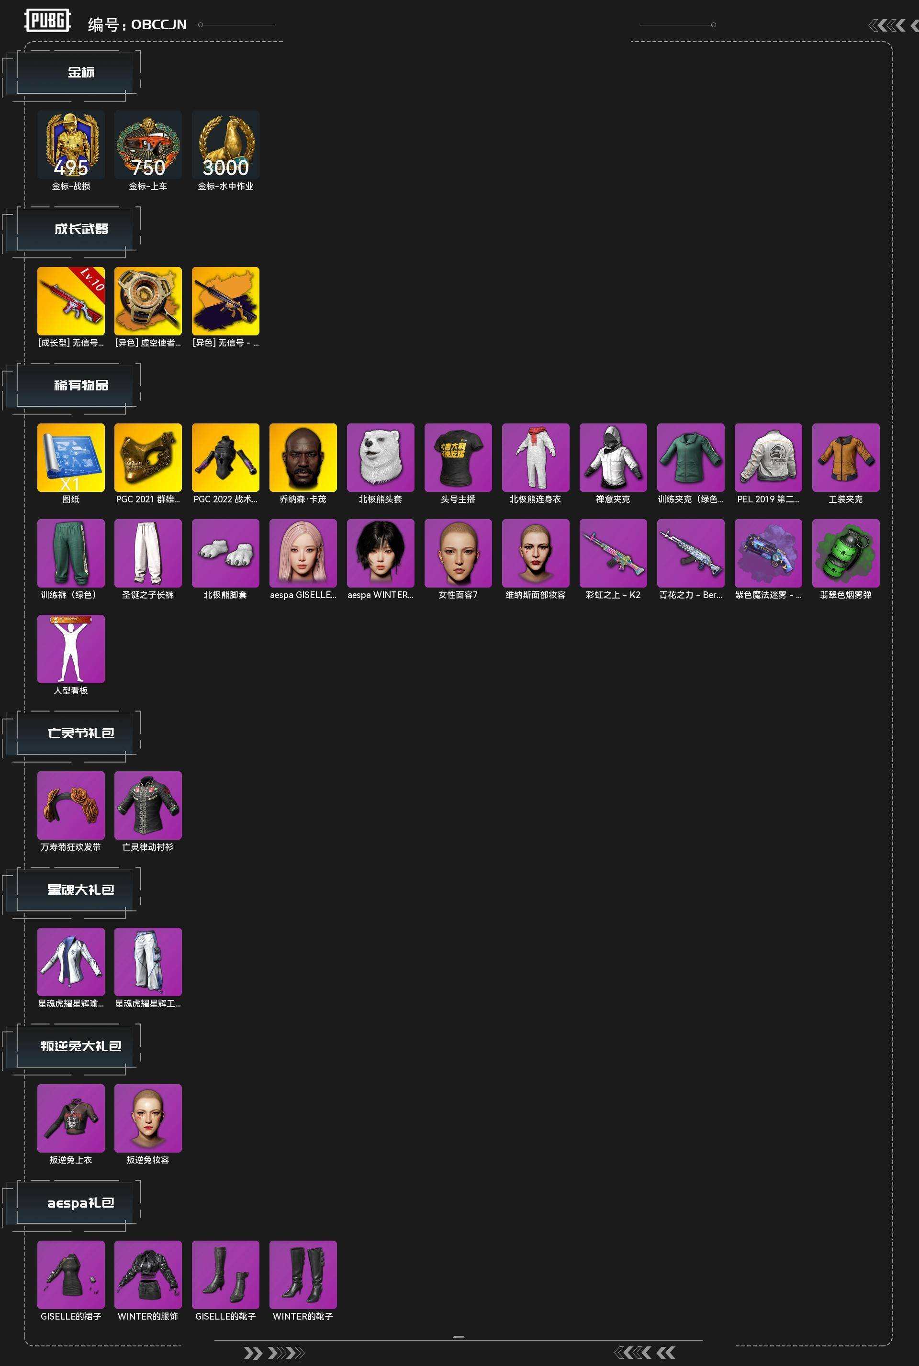Select the 乔纳森·卡茂 character face
This screenshot has height=1366, width=919.
coord(303,457)
